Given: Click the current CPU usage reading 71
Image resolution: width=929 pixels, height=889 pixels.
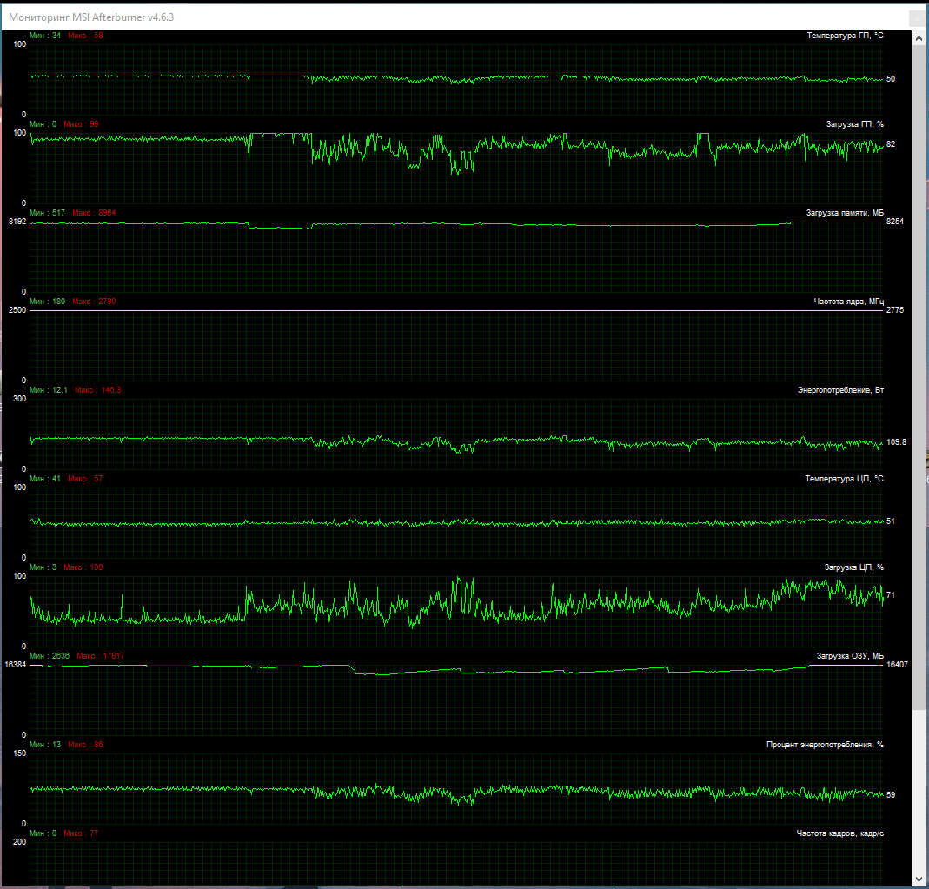Looking at the screenshot, I should [891, 595].
